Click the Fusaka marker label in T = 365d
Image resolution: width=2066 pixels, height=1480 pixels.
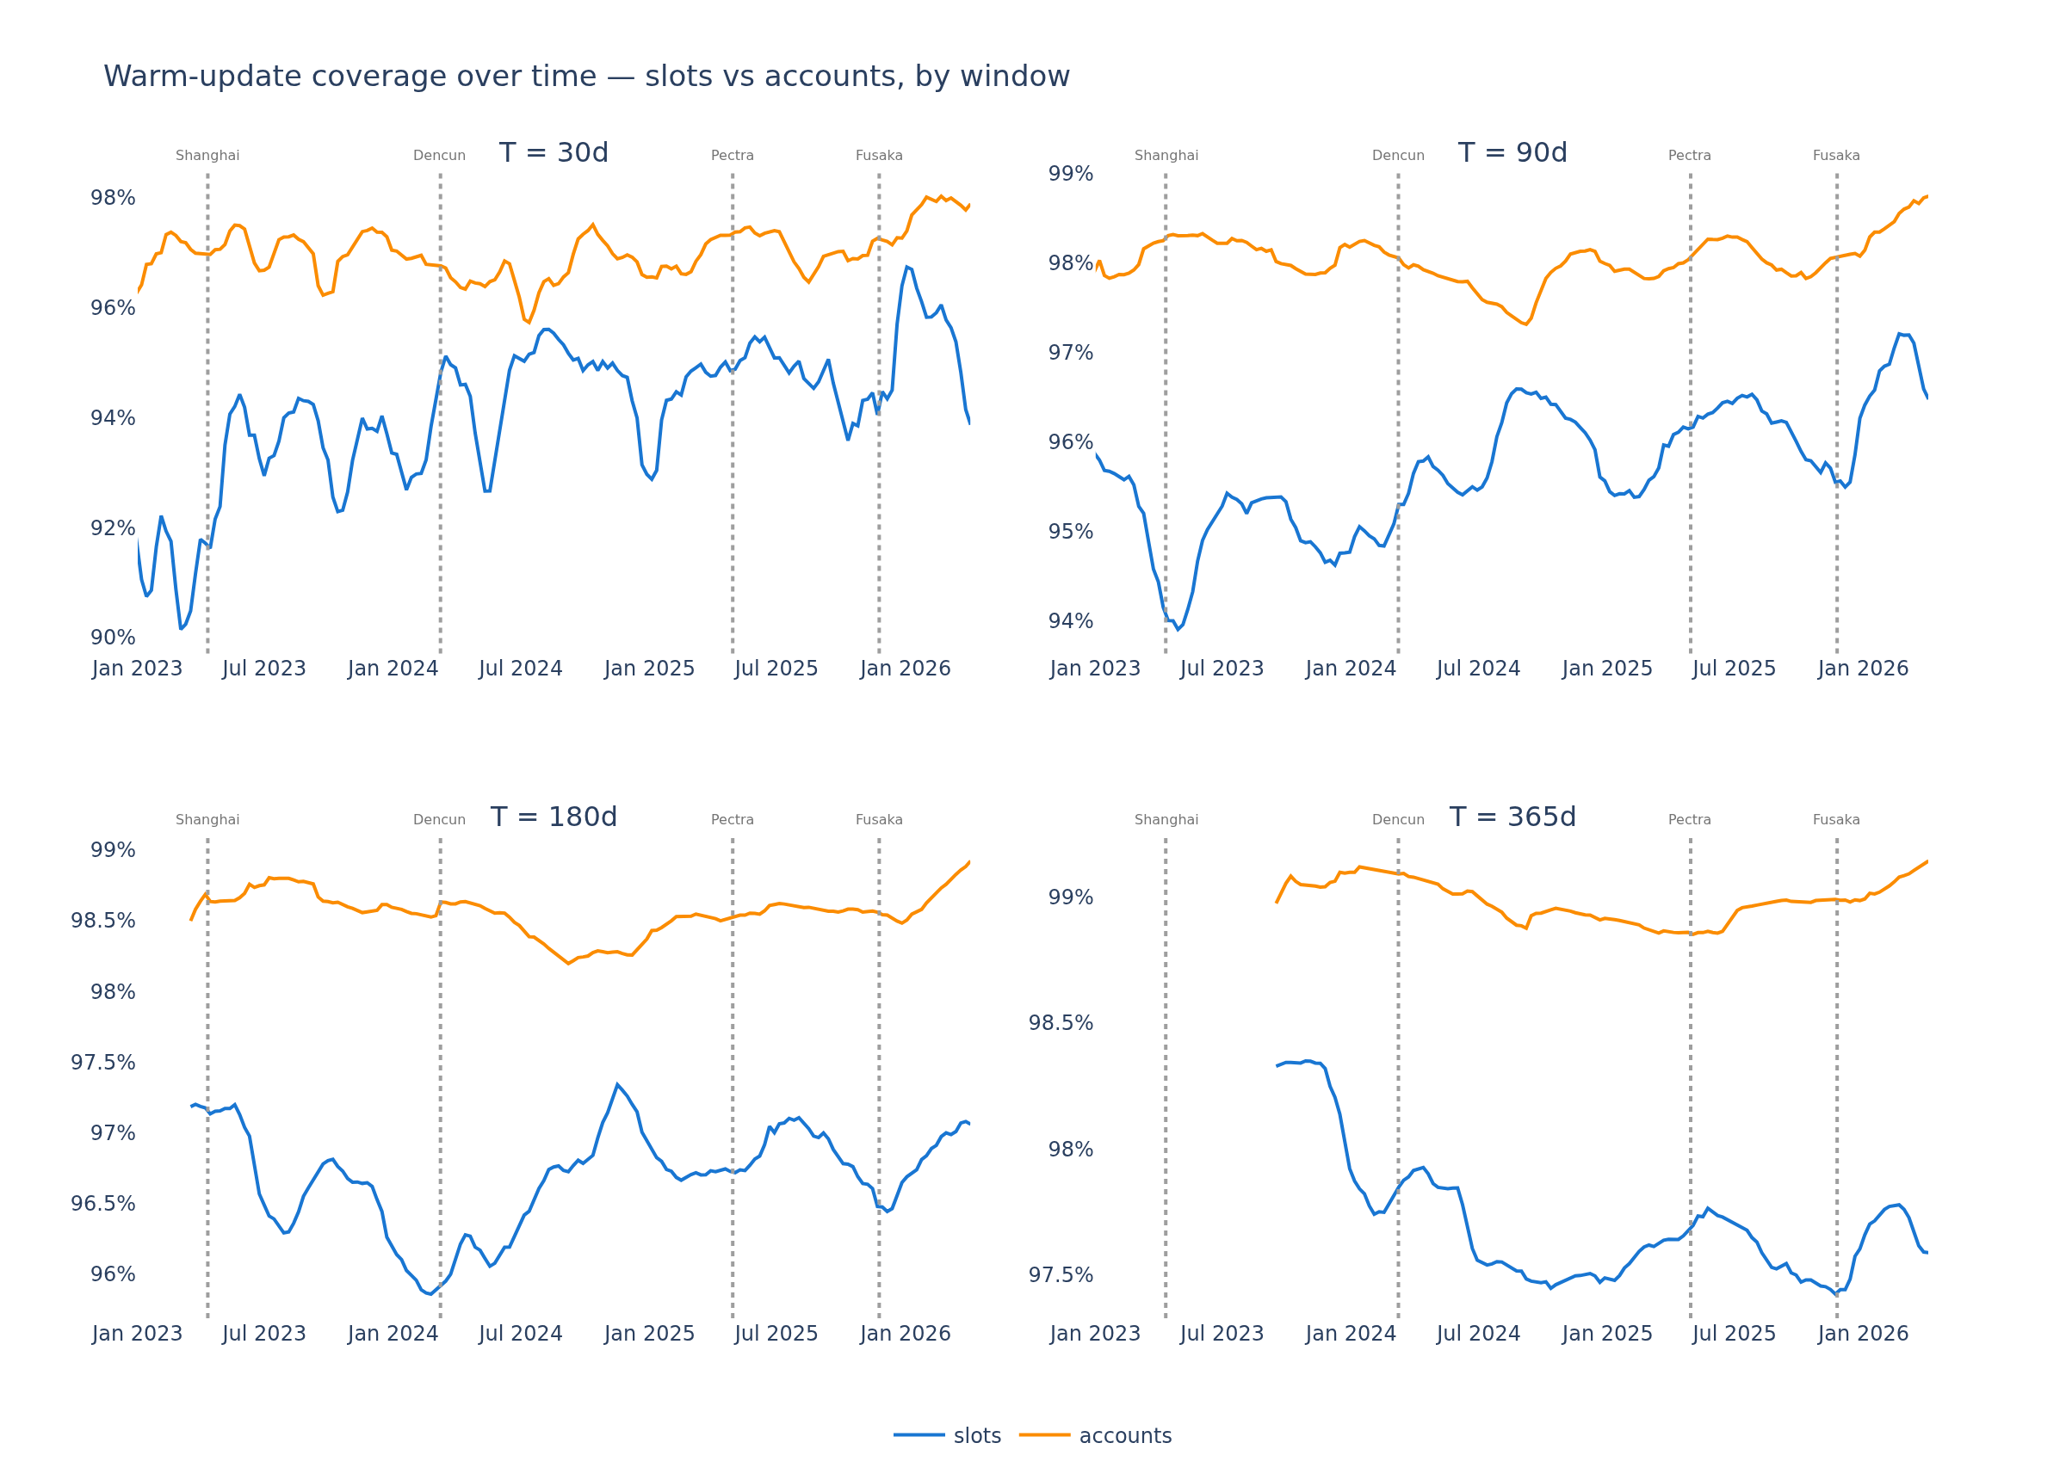1836,820
